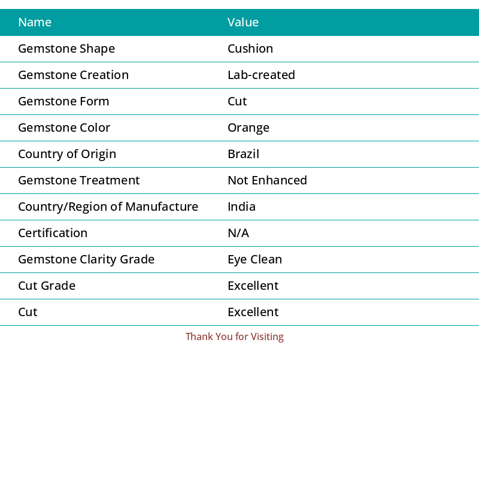The width and height of the screenshot is (479, 479).
Task: Click the Cut Grade label
Action: (x=47, y=286)
